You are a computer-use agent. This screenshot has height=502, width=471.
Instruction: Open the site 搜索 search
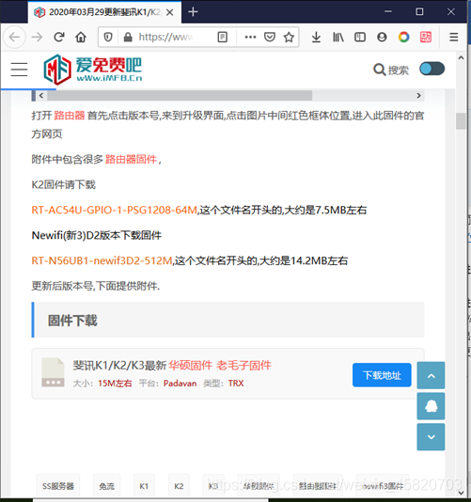[391, 70]
